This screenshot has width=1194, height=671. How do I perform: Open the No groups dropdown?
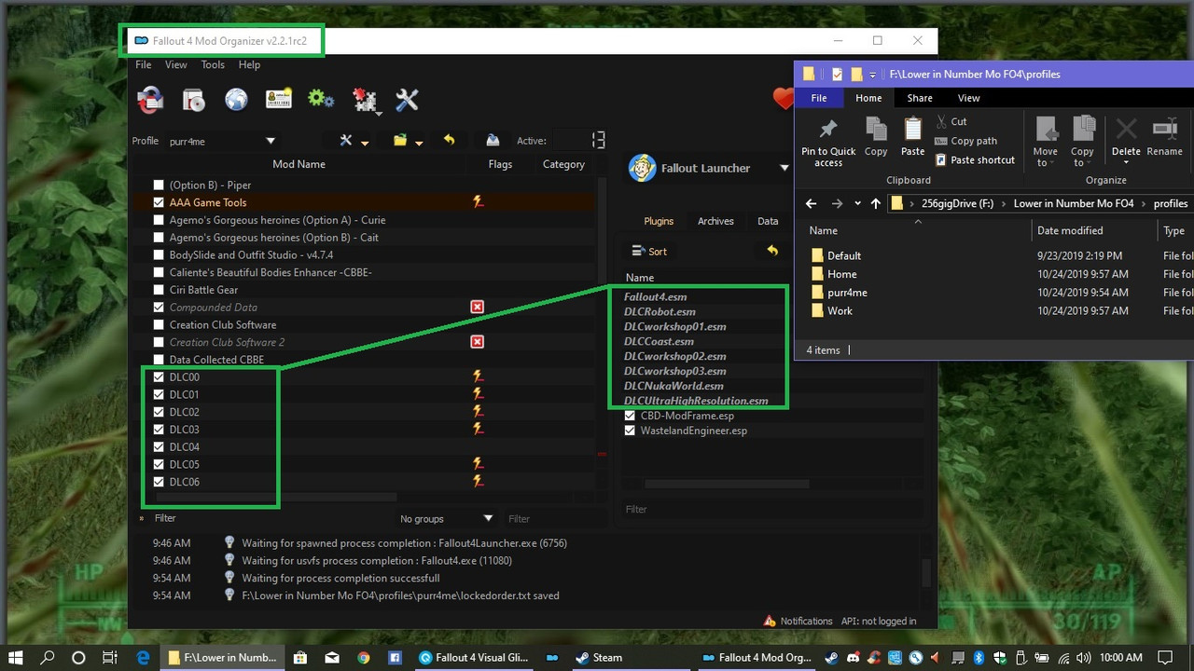pyautogui.click(x=447, y=518)
